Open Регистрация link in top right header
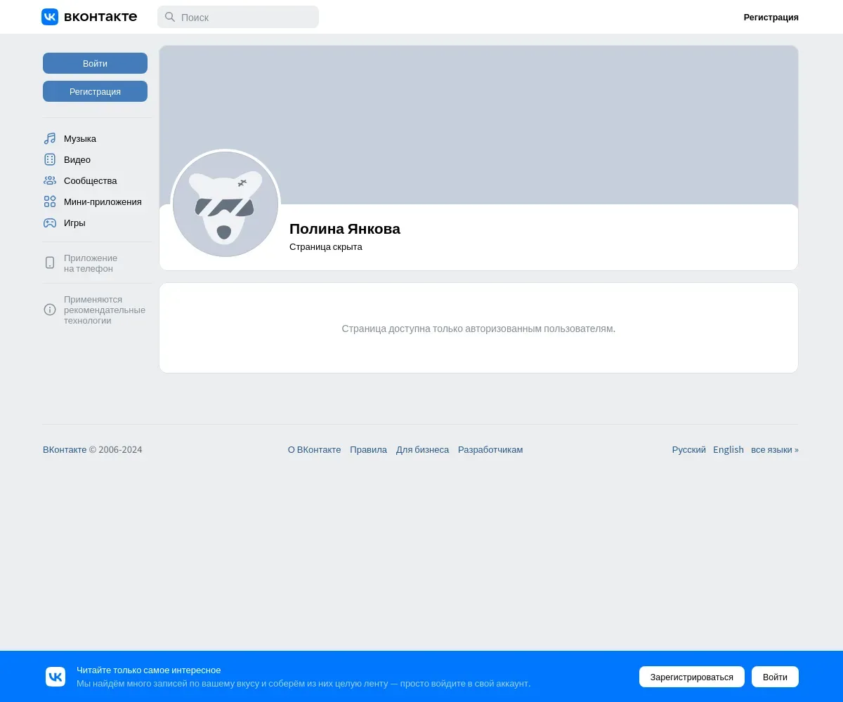Screen dimensions: 843x702 click(771, 18)
